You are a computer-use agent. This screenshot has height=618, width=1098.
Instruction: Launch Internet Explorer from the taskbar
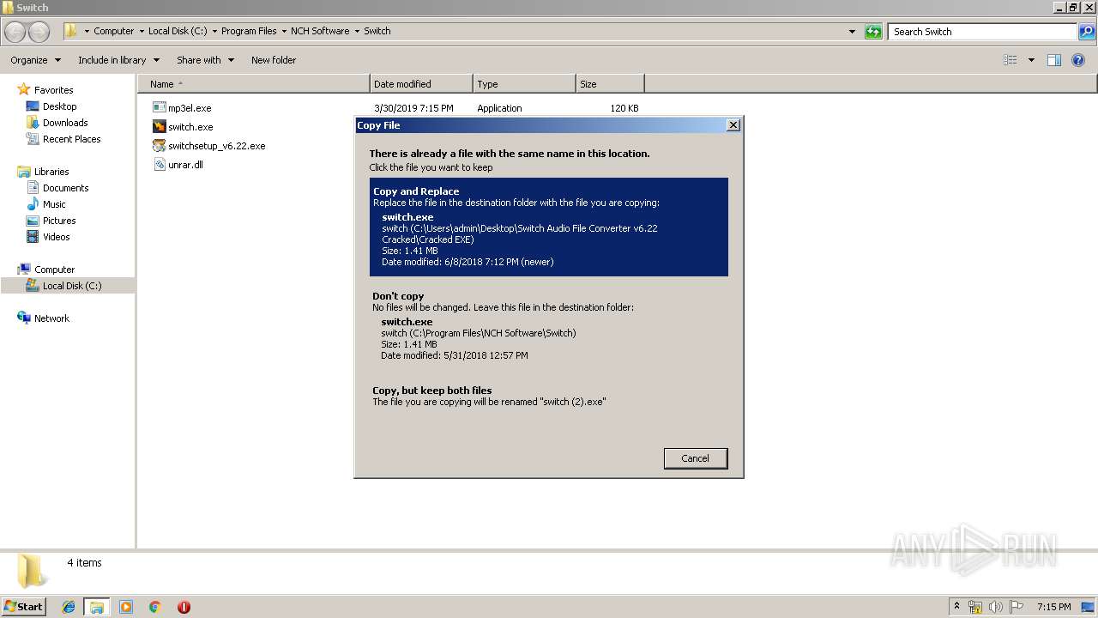point(69,607)
